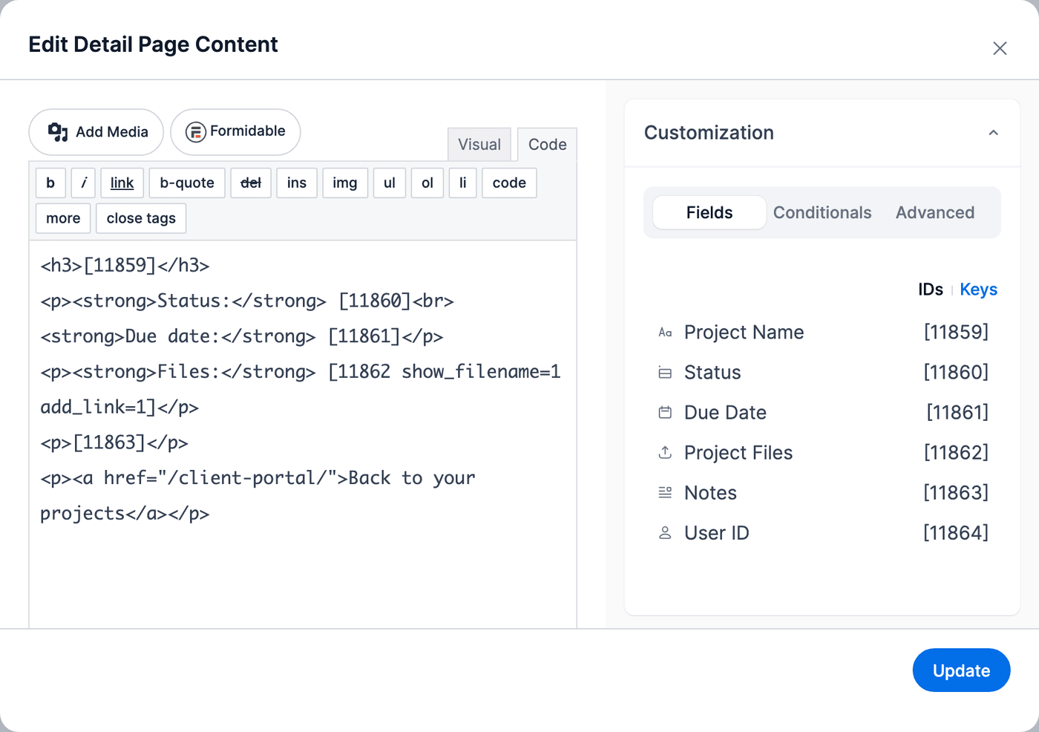The width and height of the screenshot is (1039, 732).
Task: Insert a code tag
Action: tap(509, 183)
